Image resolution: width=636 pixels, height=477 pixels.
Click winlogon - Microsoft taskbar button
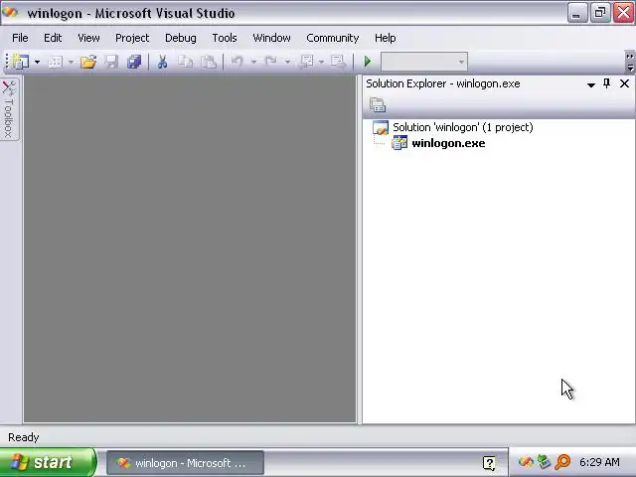pos(185,463)
